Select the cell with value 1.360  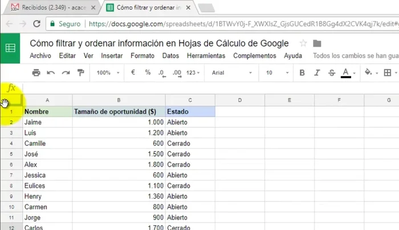[x=119, y=196]
